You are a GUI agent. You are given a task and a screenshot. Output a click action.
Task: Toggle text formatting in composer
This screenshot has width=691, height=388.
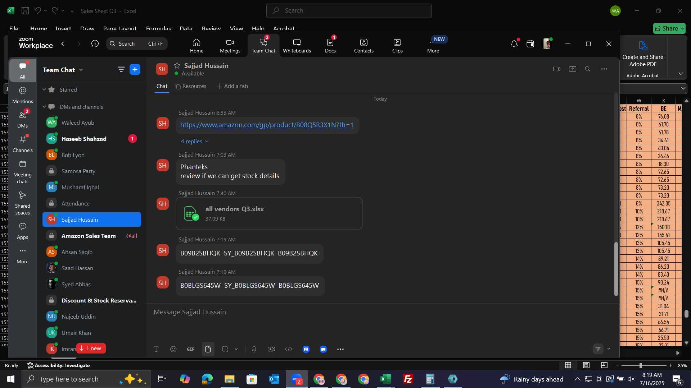156,349
